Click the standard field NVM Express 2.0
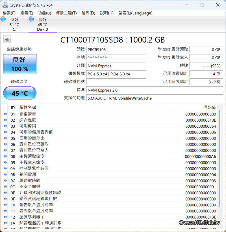 (x=155, y=90)
